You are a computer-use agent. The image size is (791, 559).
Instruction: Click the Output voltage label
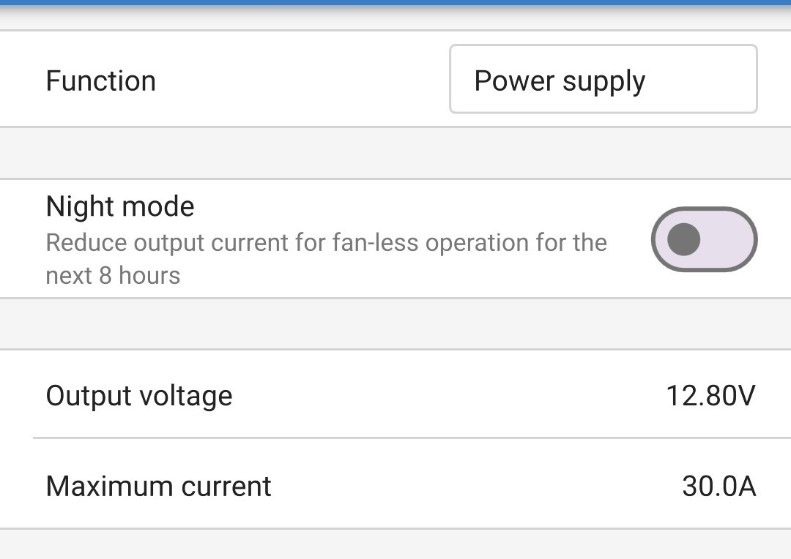point(139,395)
